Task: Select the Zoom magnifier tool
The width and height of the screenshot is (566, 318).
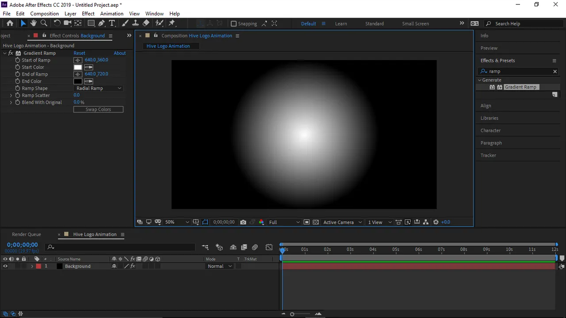Action: pyautogui.click(x=44, y=23)
